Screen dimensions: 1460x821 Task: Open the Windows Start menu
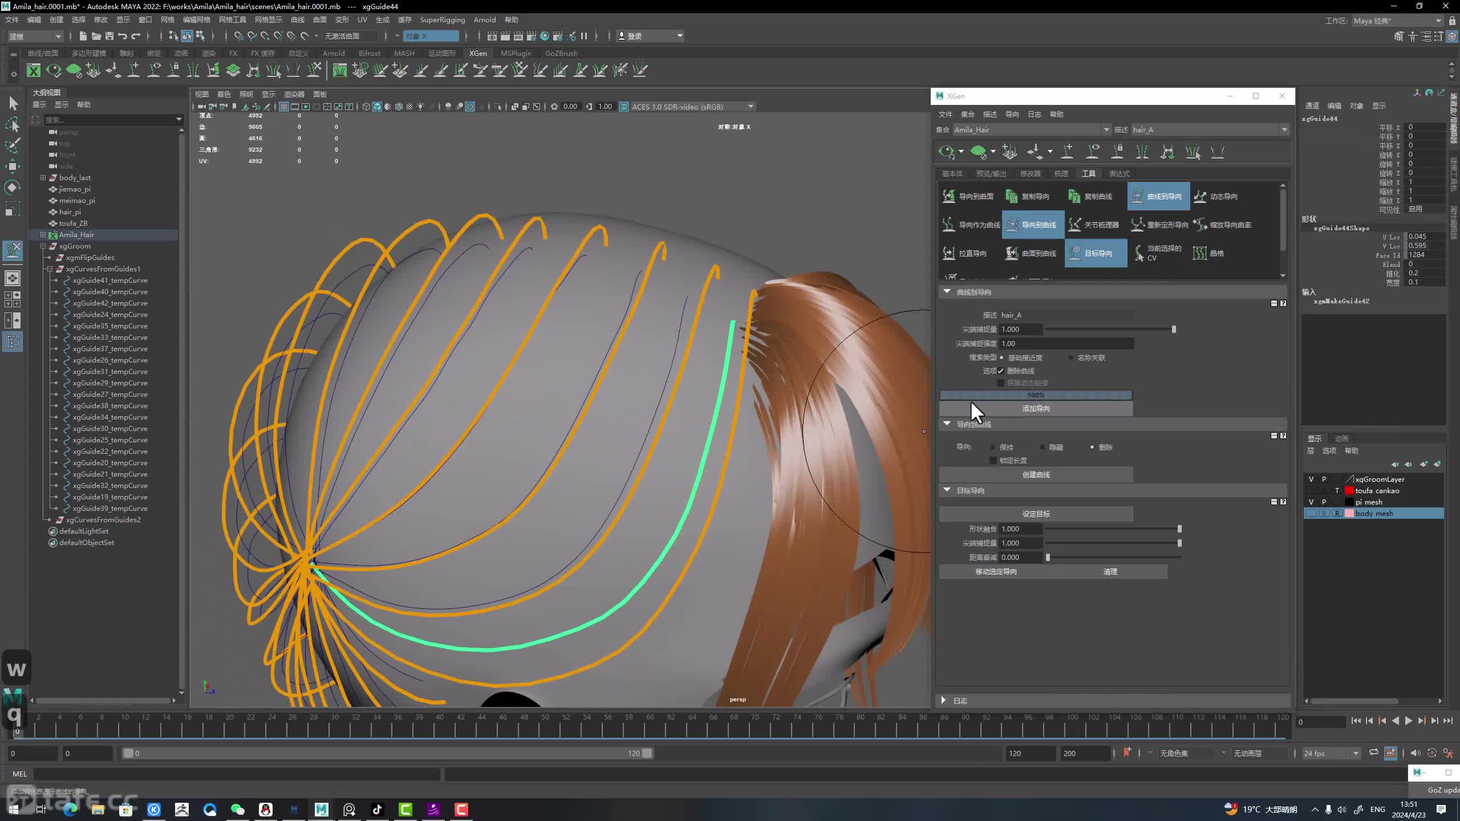(x=14, y=809)
